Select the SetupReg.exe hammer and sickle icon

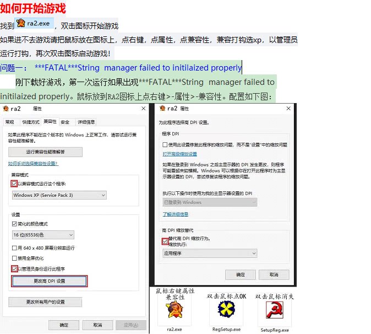[275, 310]
